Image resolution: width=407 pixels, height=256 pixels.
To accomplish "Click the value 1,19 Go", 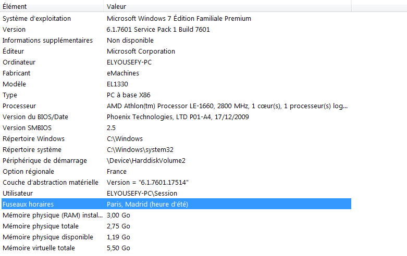I will [x=118, y=237].
